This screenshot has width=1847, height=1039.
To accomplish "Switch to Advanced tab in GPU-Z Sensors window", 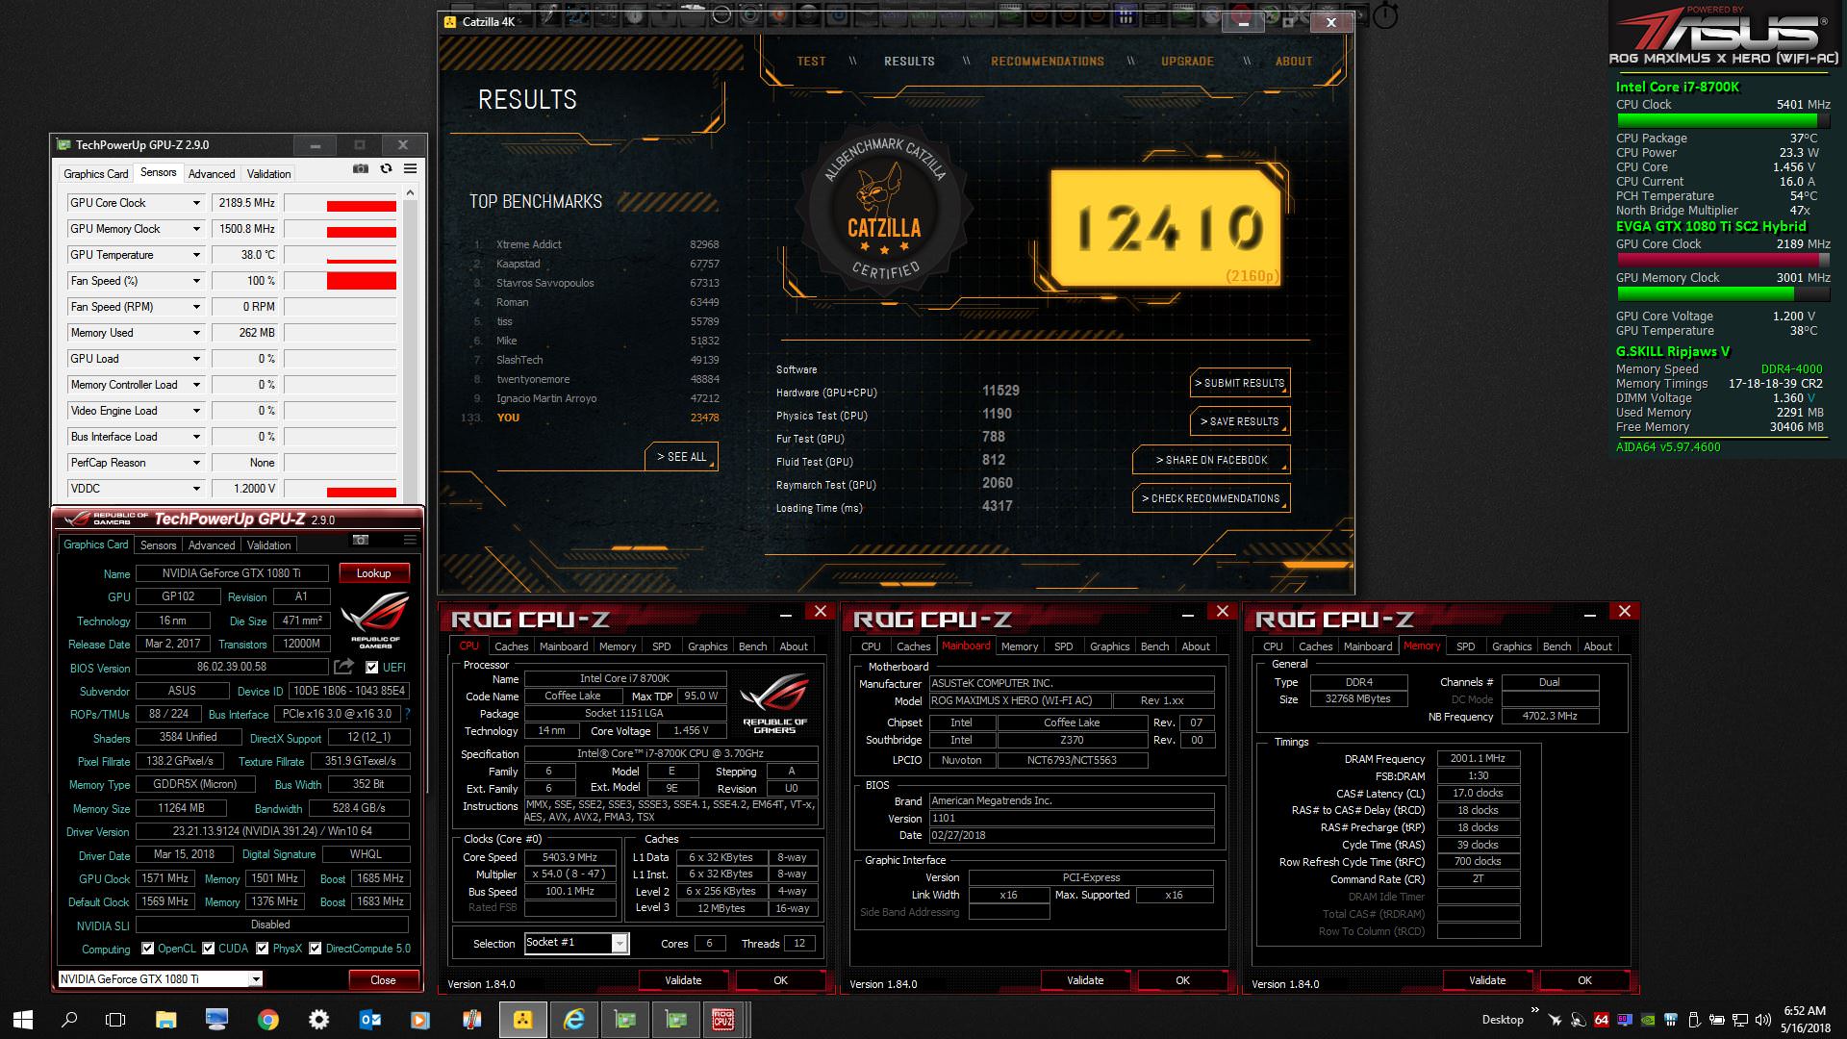I will [x=212, y=174].
